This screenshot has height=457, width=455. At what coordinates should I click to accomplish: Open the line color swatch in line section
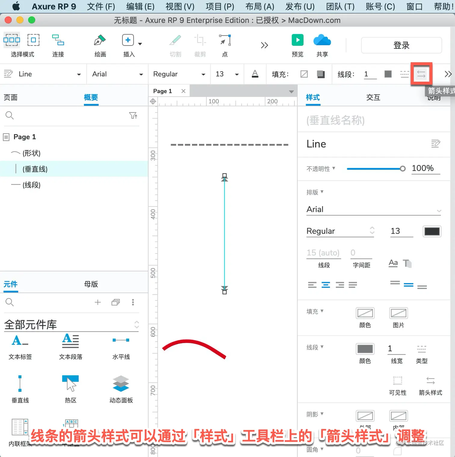tap(365, 349)
